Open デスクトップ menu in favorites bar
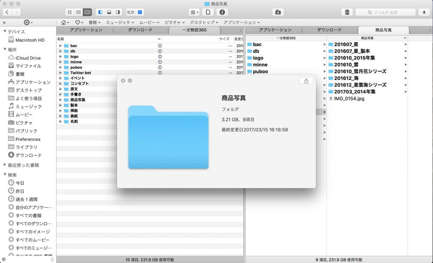 coord(204,22)
